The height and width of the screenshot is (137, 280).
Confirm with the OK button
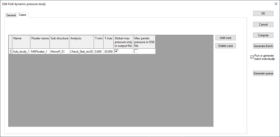click(x=263, y=14)
